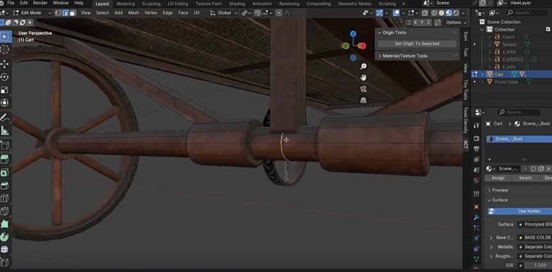The height and width of the screenshot is (272, 552).
Task: Click the hand pan view icon
Action: coord(364,77)
